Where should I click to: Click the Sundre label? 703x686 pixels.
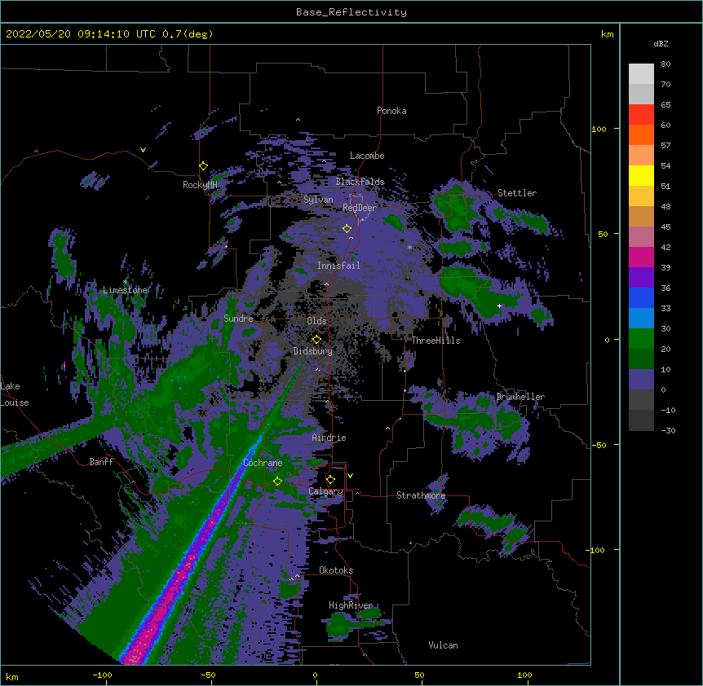238,319
